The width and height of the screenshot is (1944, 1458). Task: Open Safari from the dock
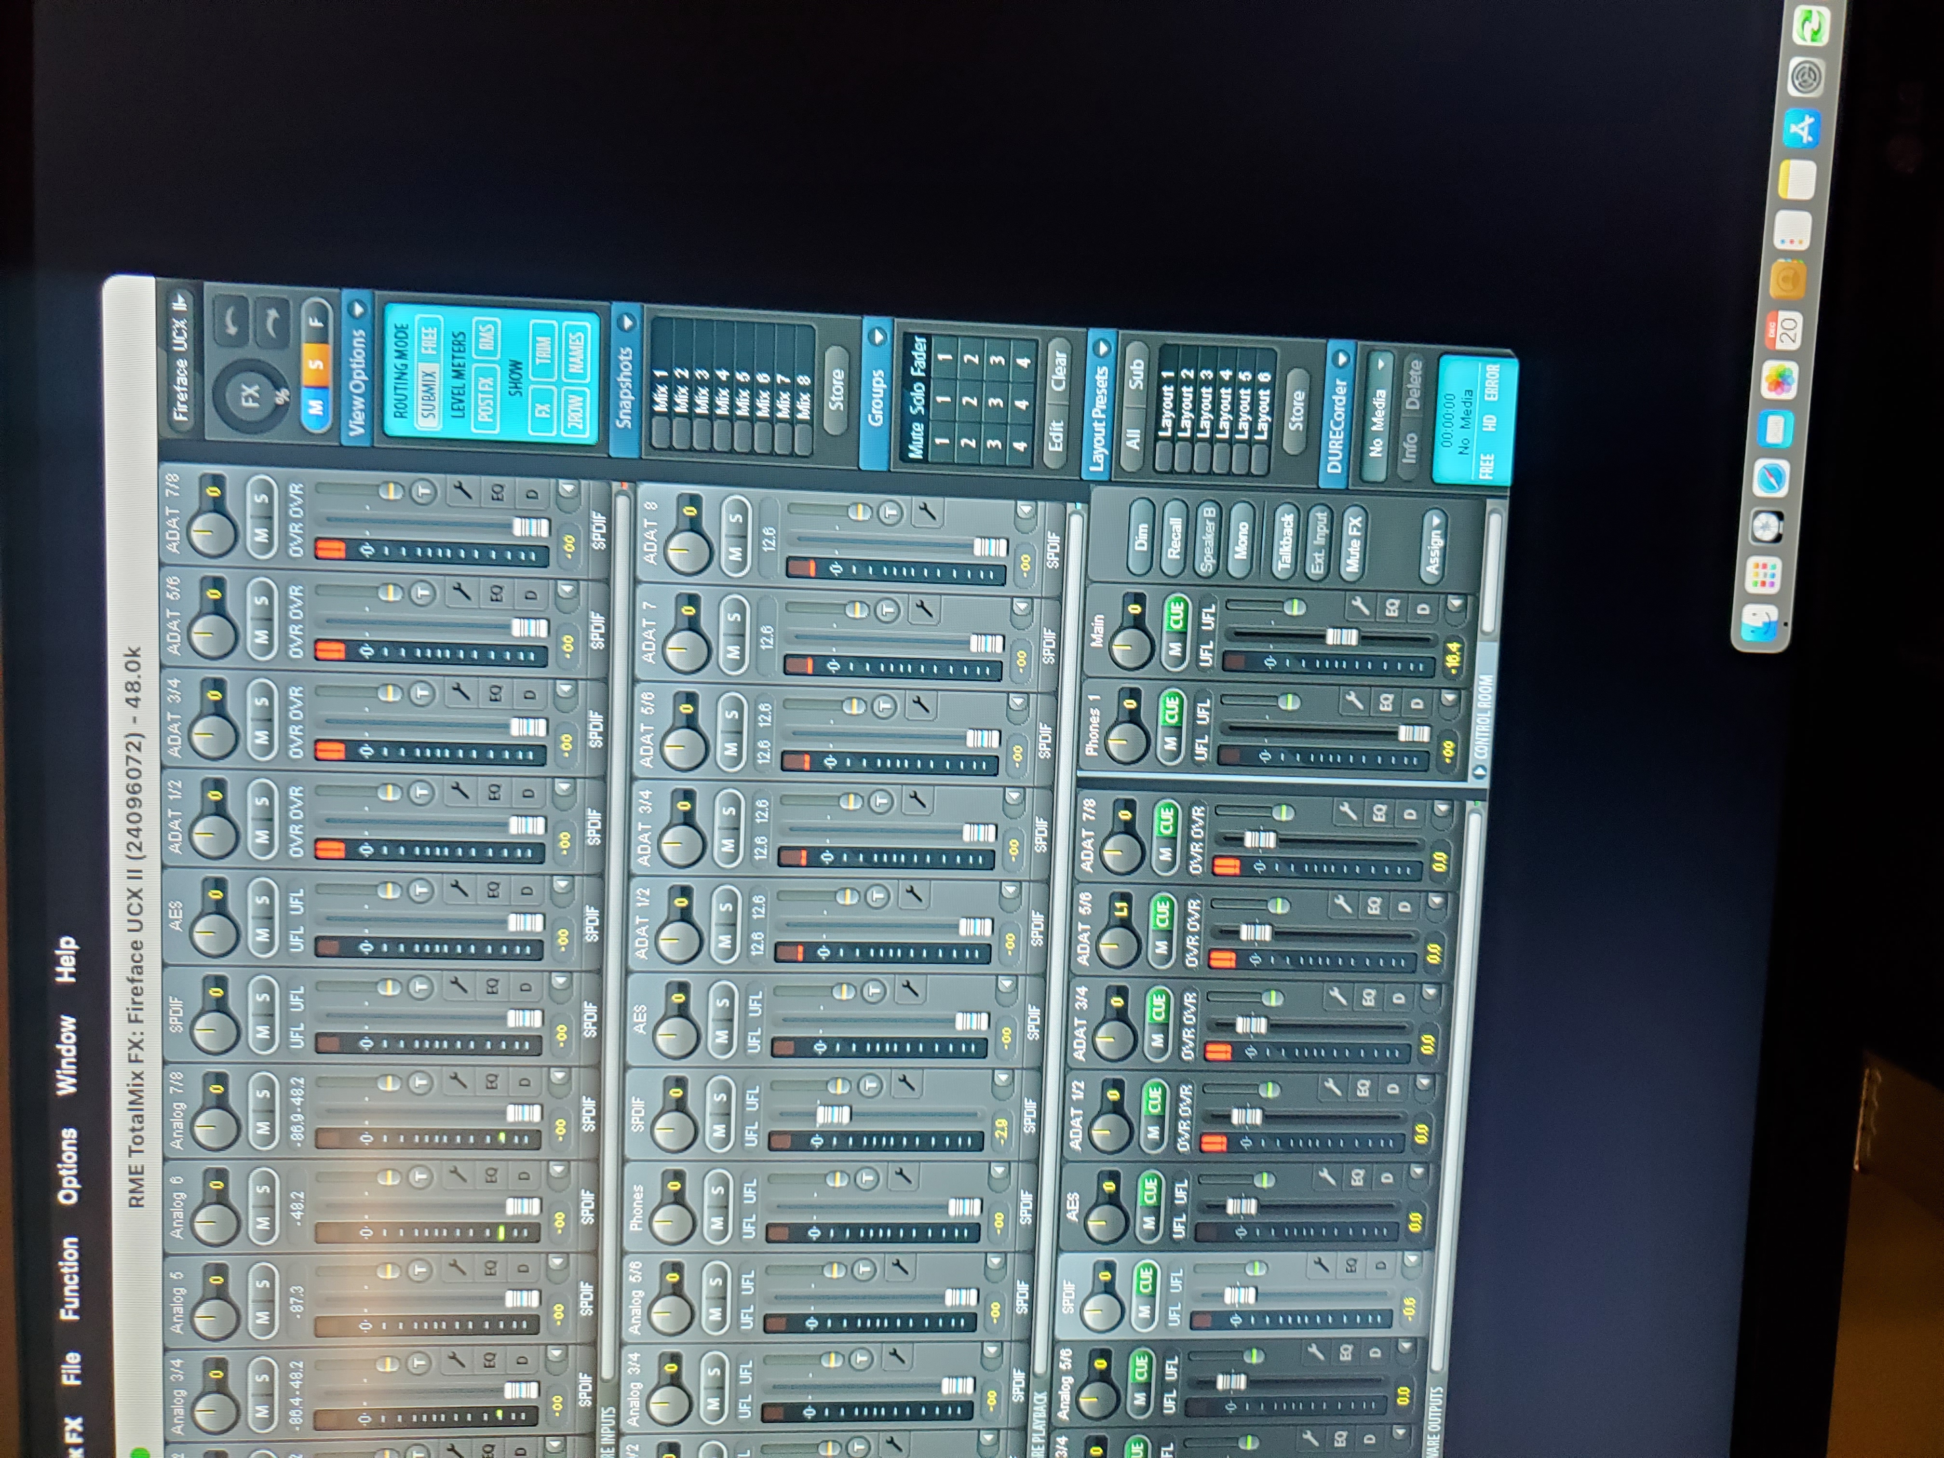pos(1771,478)
